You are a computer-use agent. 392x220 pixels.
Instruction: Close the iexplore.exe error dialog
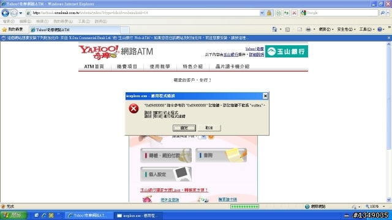point(265,96)
